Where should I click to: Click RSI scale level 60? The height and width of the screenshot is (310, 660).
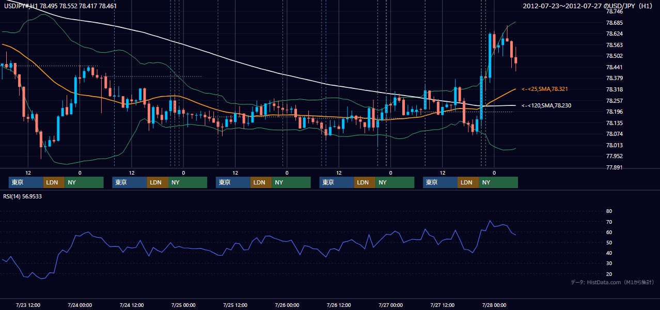click(x=609, y=232)
